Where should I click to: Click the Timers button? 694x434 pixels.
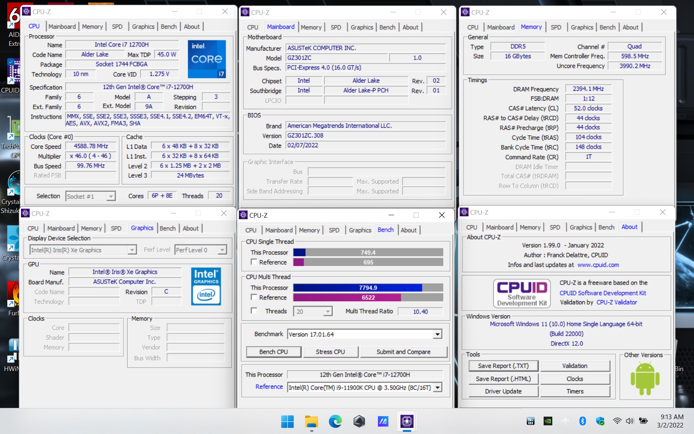coord(575,391)
